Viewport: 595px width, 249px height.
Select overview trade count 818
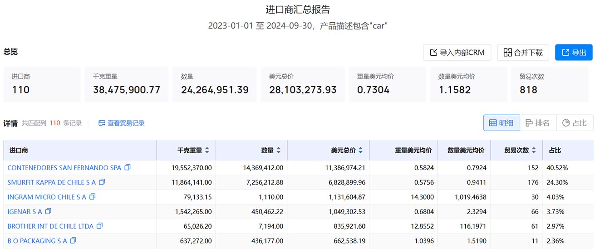pyautogui.click(x=528, y=90)
